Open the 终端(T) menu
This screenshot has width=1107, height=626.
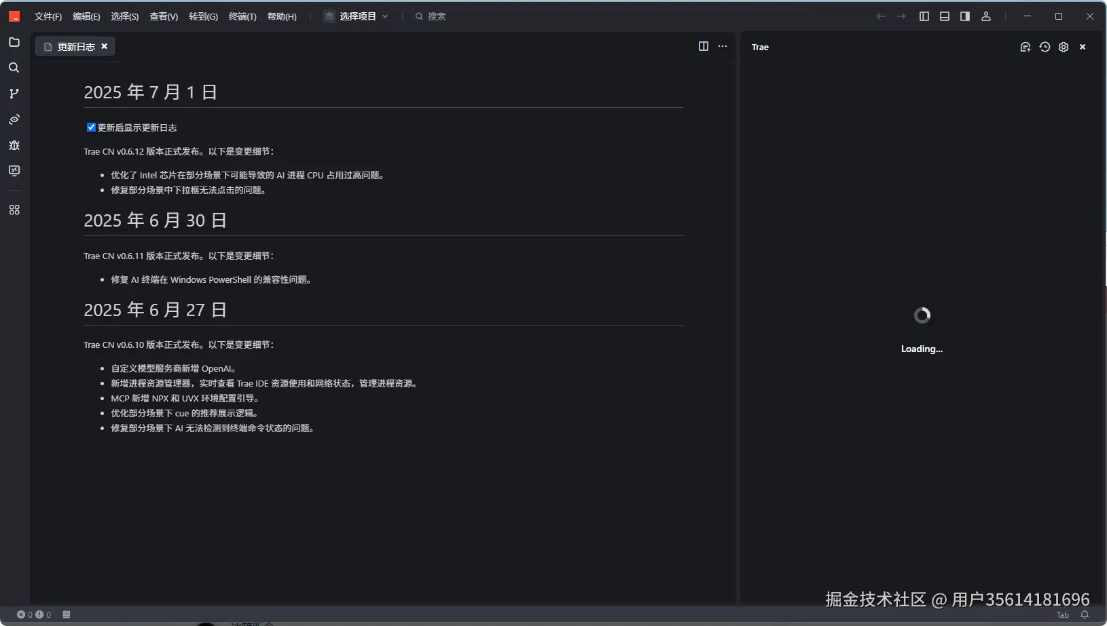pos(242,16)
